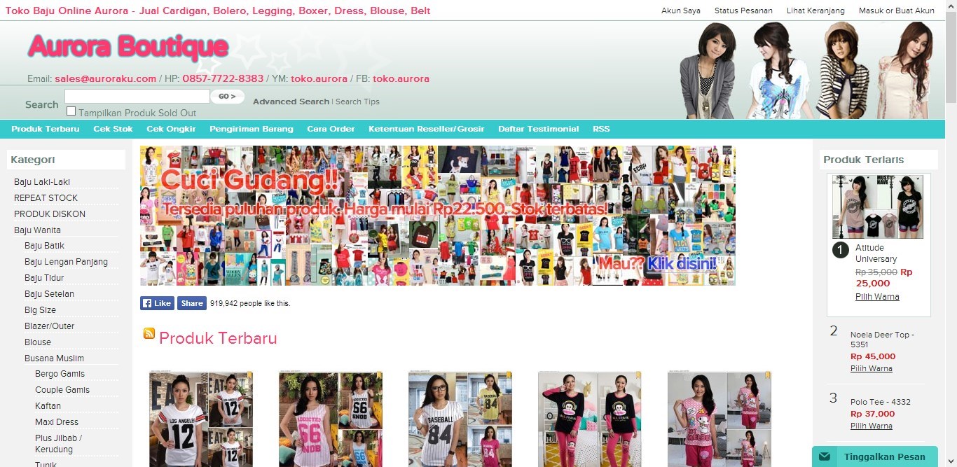Click the sales@auroraku.com email link

click(105, 78)
